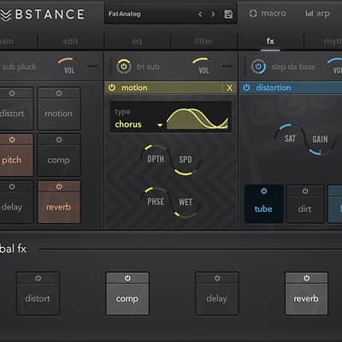The image size is (342, 342).
Task: Go to next preset arrow
Action: [213, 15]
